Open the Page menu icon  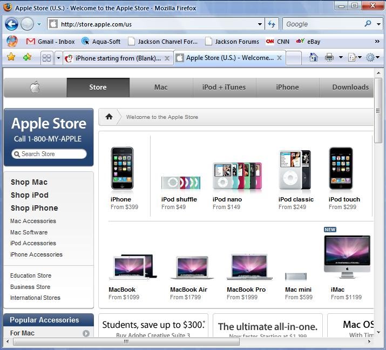click(x=355, y=57)
